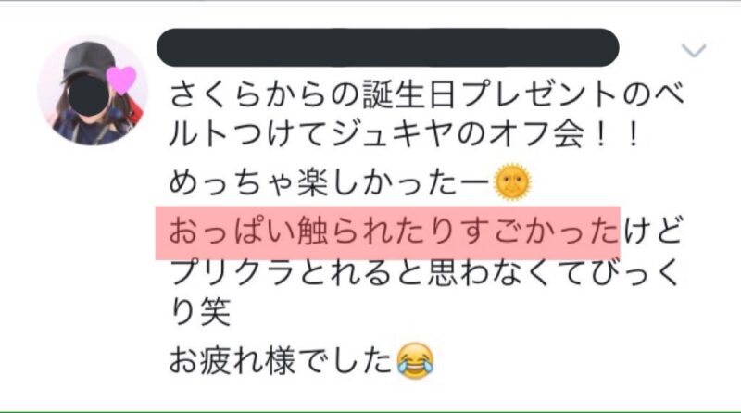Image resolution: width=741 pixels, height=413 pixels.
Task: Click the tears of joy emoji
Action: point(415,360)
